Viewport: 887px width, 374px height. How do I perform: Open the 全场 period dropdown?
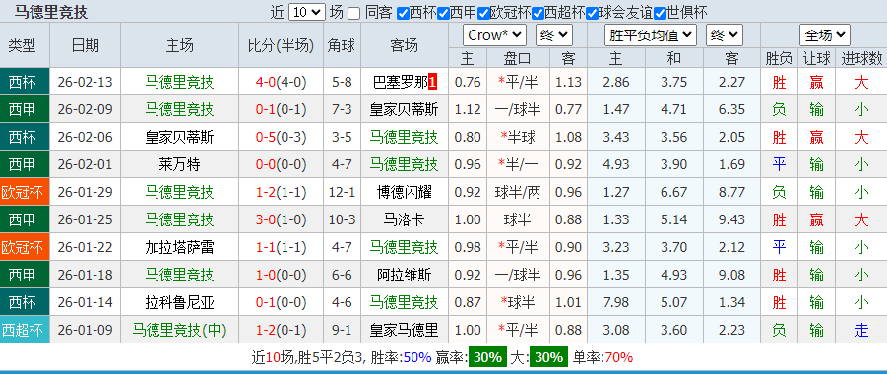[824, 35]
